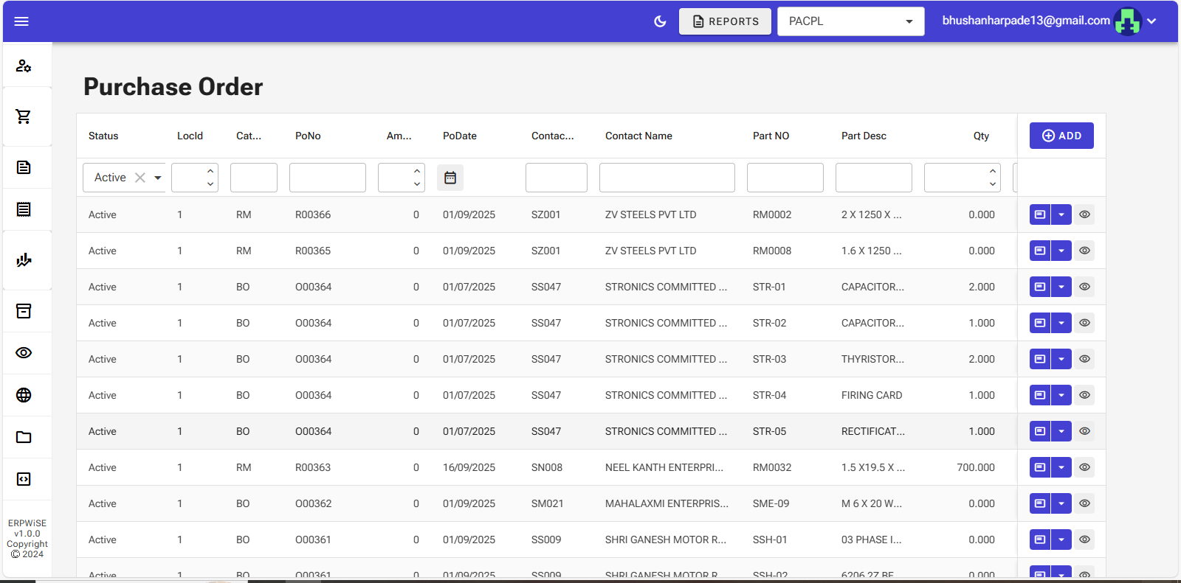
Task: Open the PoDate calendar picker
Action: (450, 178)
